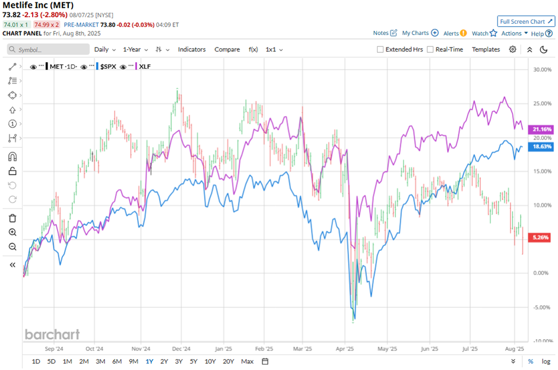Toggle visibility eye for MET series
This screenshot has height=370, width=558.
(x=33, y=67)
